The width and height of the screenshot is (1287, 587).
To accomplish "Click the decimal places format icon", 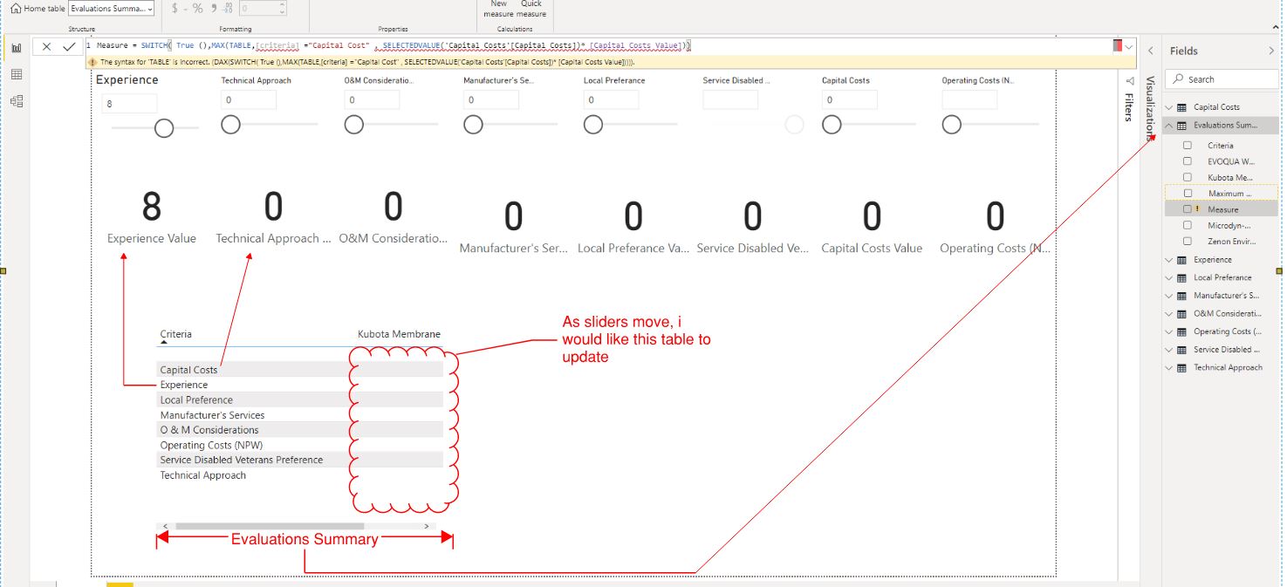I will point(228,8).
